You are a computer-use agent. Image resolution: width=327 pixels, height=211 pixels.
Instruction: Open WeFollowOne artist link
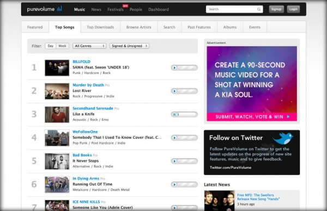85,132
